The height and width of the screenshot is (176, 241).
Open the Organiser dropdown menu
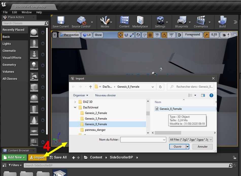tap(80, 95)
